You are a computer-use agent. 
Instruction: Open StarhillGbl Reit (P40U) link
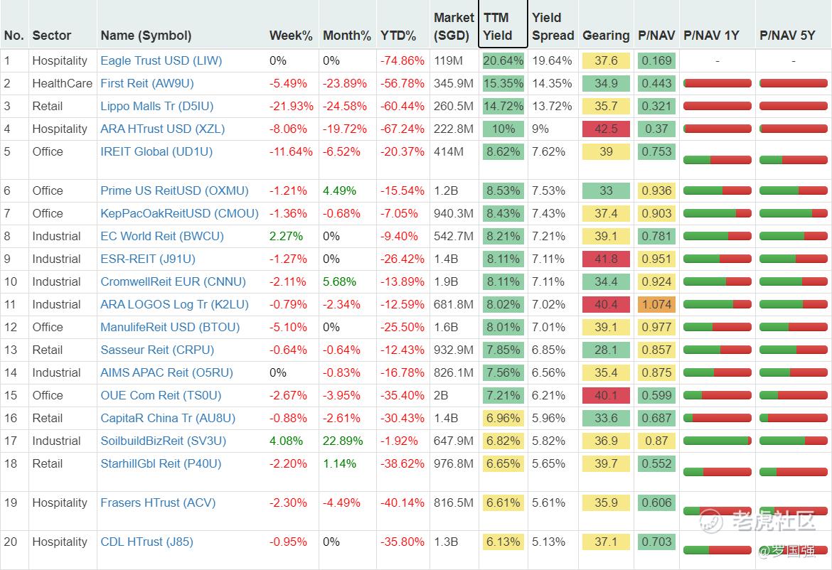pos(161,464)
